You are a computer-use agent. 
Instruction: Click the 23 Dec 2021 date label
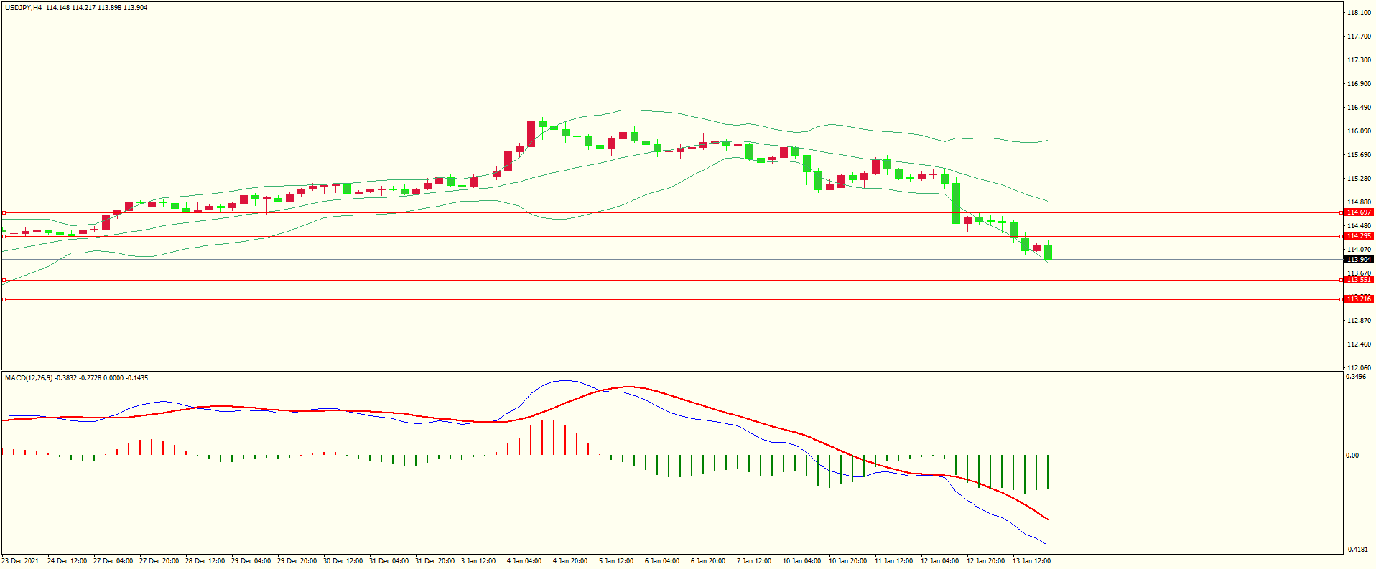21,561
